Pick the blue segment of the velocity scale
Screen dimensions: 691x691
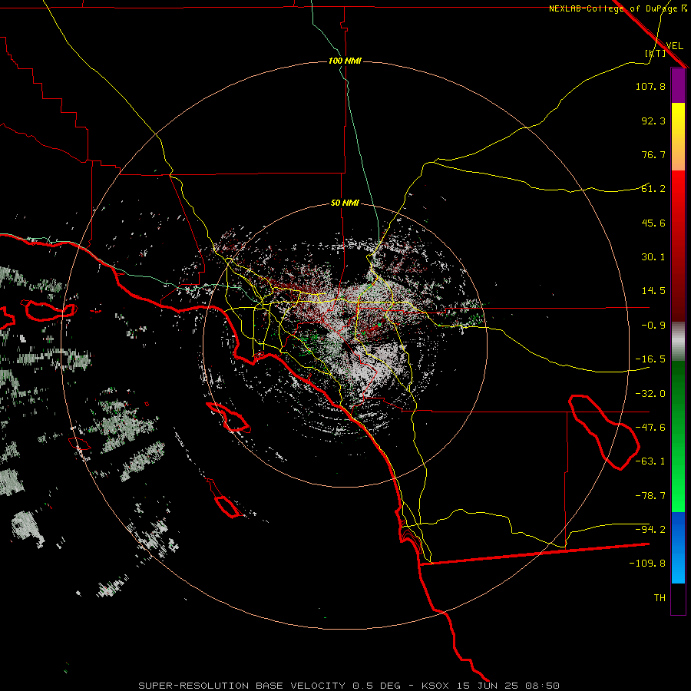(678, 547)
